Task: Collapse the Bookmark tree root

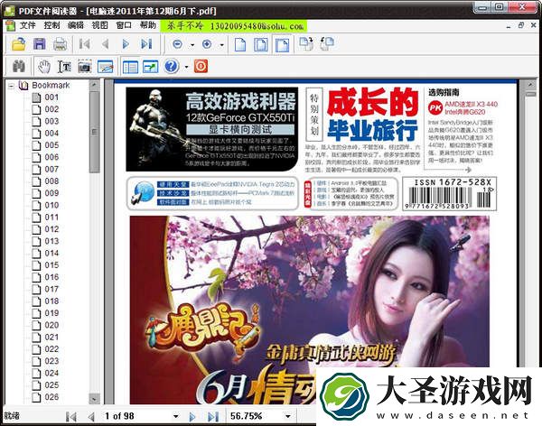Action: tap(11, 86)
